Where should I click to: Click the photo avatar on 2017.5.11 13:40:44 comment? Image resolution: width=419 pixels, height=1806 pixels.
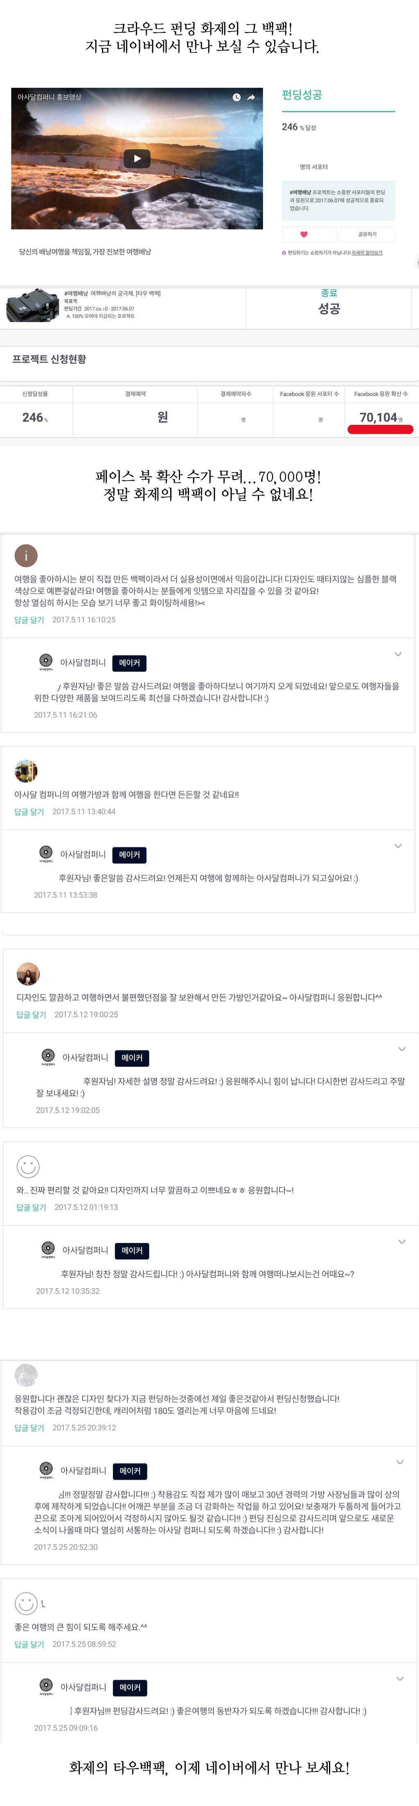[26, 771]
